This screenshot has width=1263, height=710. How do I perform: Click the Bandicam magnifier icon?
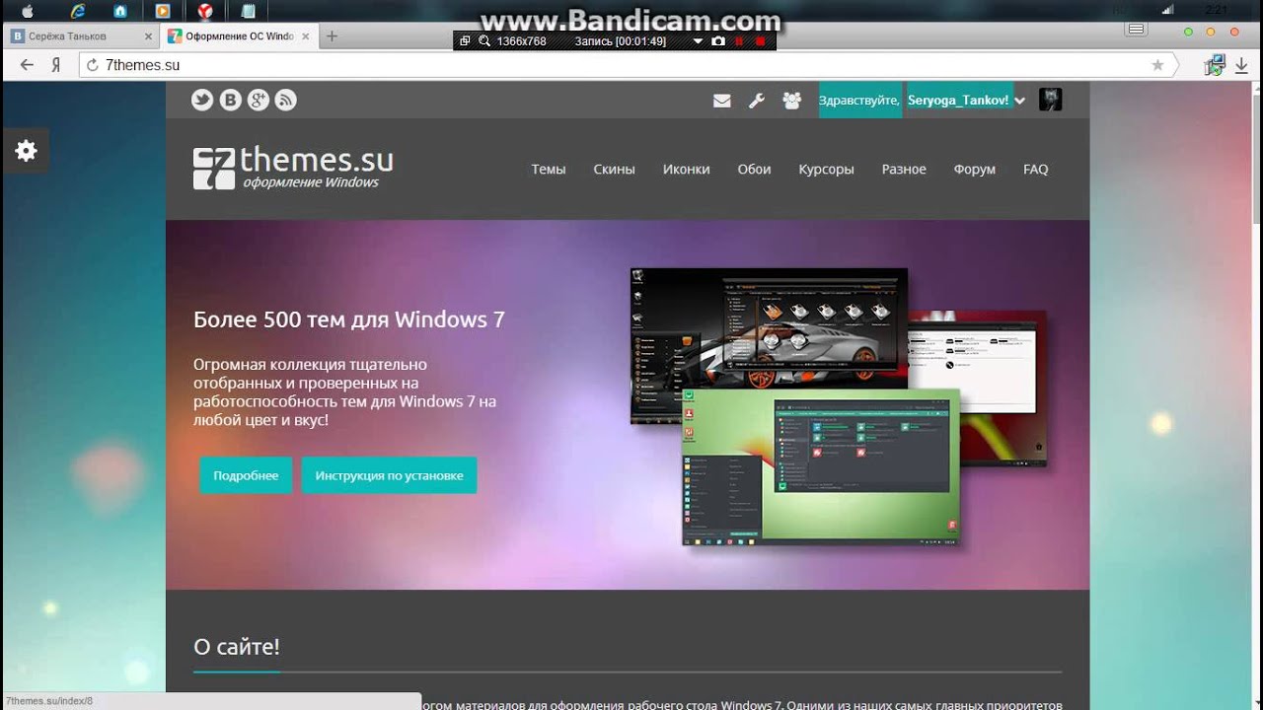click(484, 41)
